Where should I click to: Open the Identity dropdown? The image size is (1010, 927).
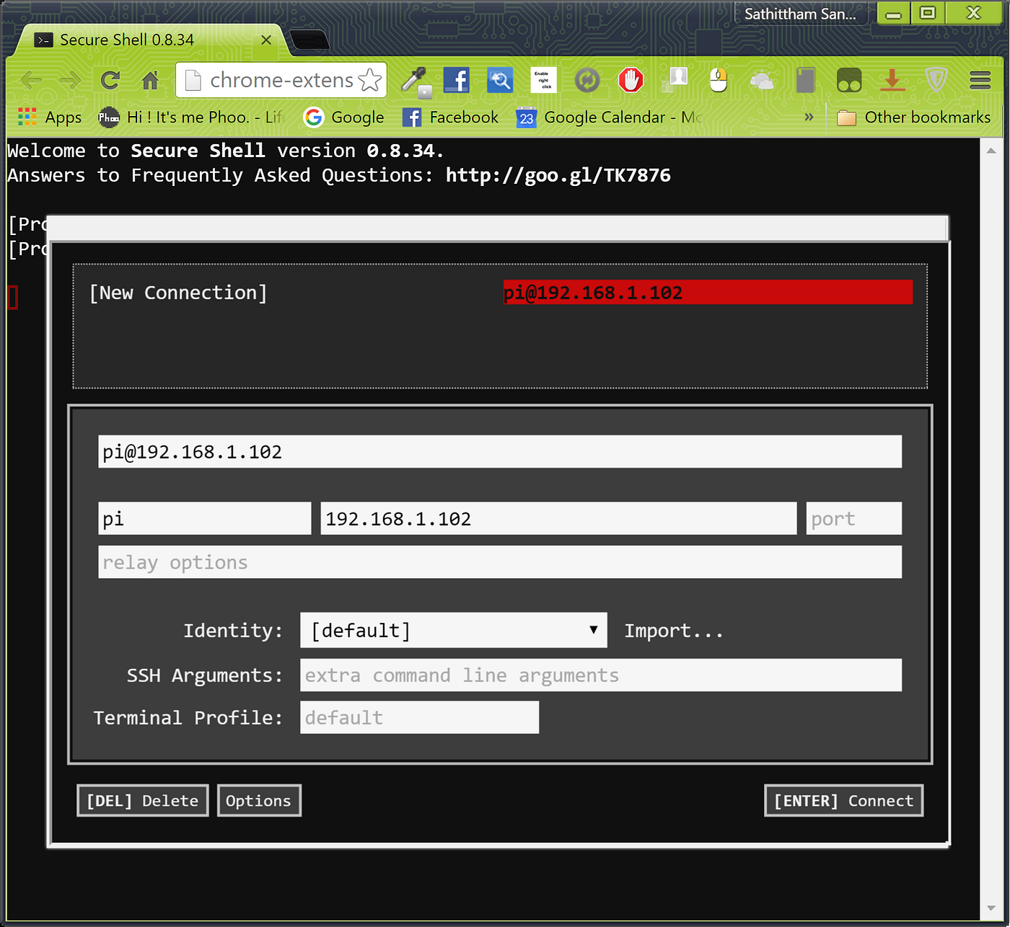click(453, 630)
